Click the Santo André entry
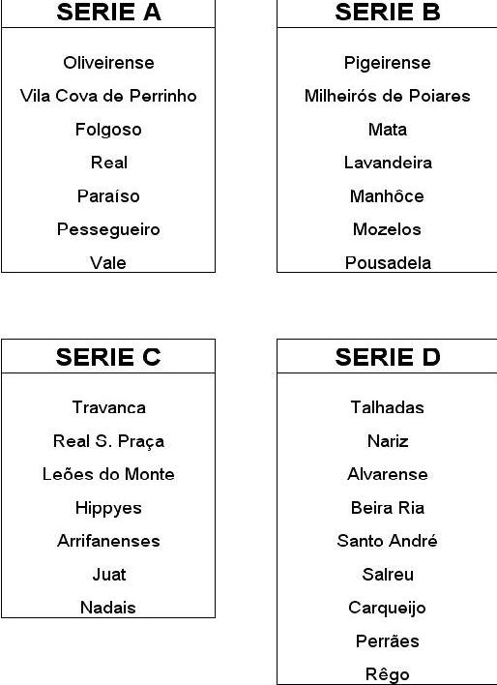This screenshot has width=497, height=685. click(387, 541)
